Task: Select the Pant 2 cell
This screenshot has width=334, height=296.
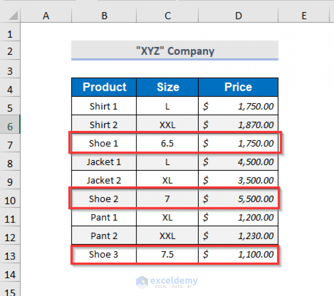Action: (104, 236)
